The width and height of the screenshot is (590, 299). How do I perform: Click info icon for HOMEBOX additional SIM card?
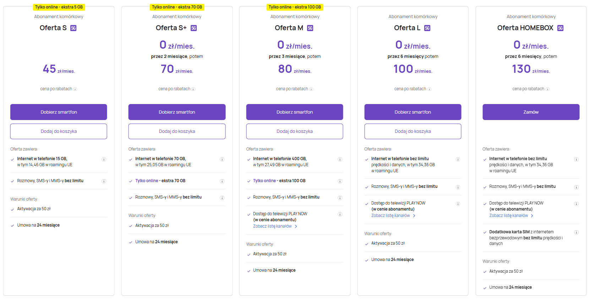[x=576, y=232]
